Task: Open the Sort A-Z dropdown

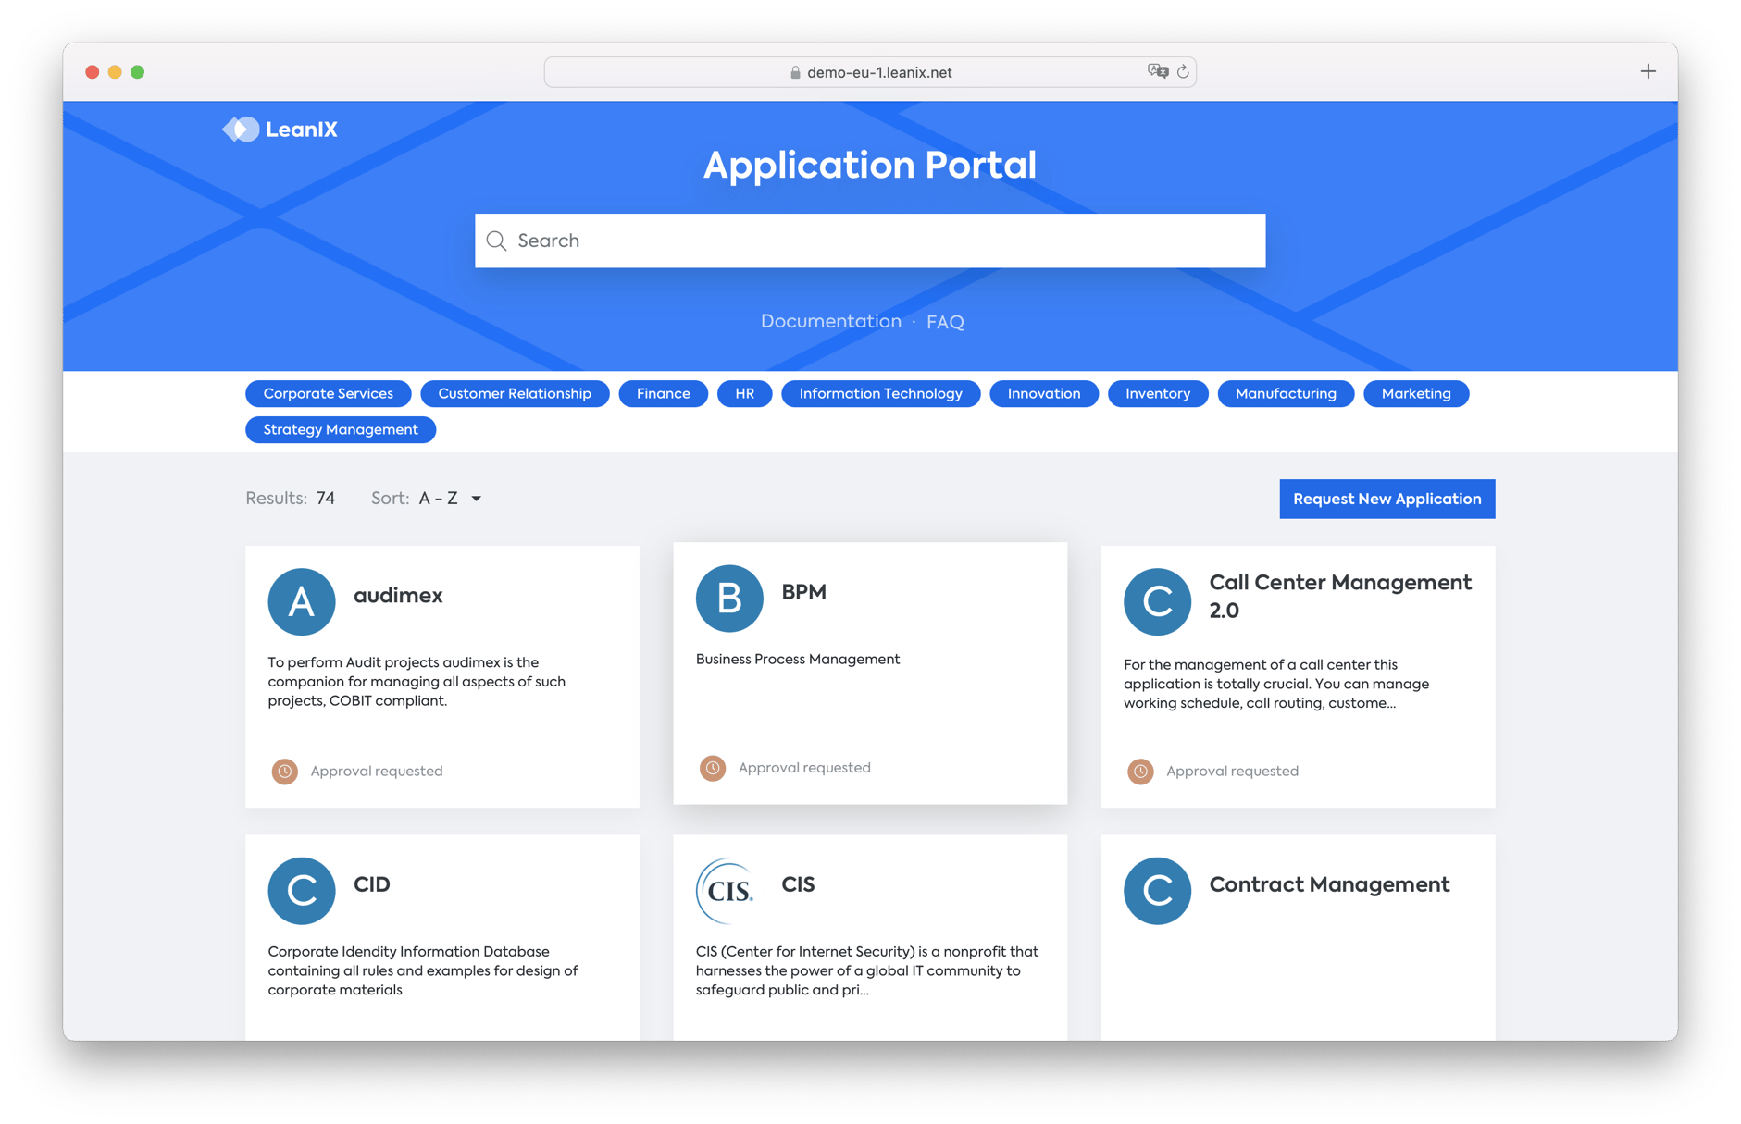Action: [x=450, y=498]
